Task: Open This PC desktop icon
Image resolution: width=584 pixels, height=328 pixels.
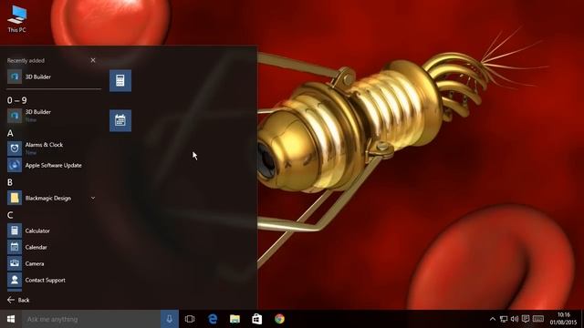Action: point(17,19)
